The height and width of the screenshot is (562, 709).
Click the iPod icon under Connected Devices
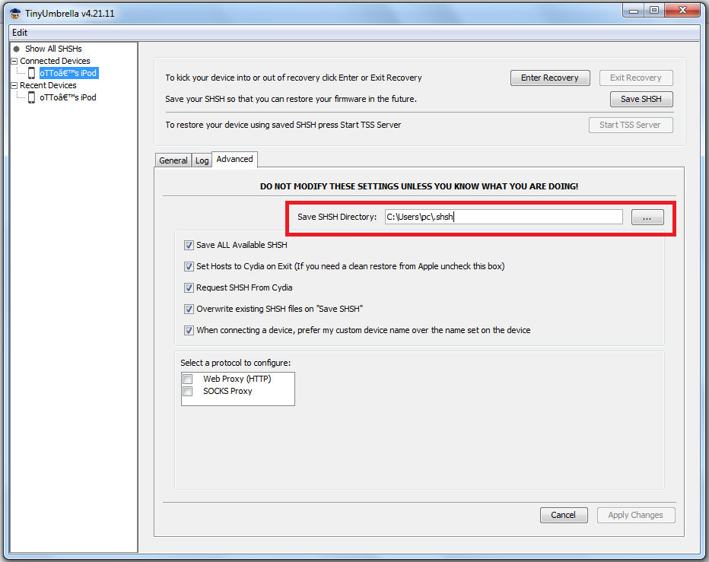point(32,73)
